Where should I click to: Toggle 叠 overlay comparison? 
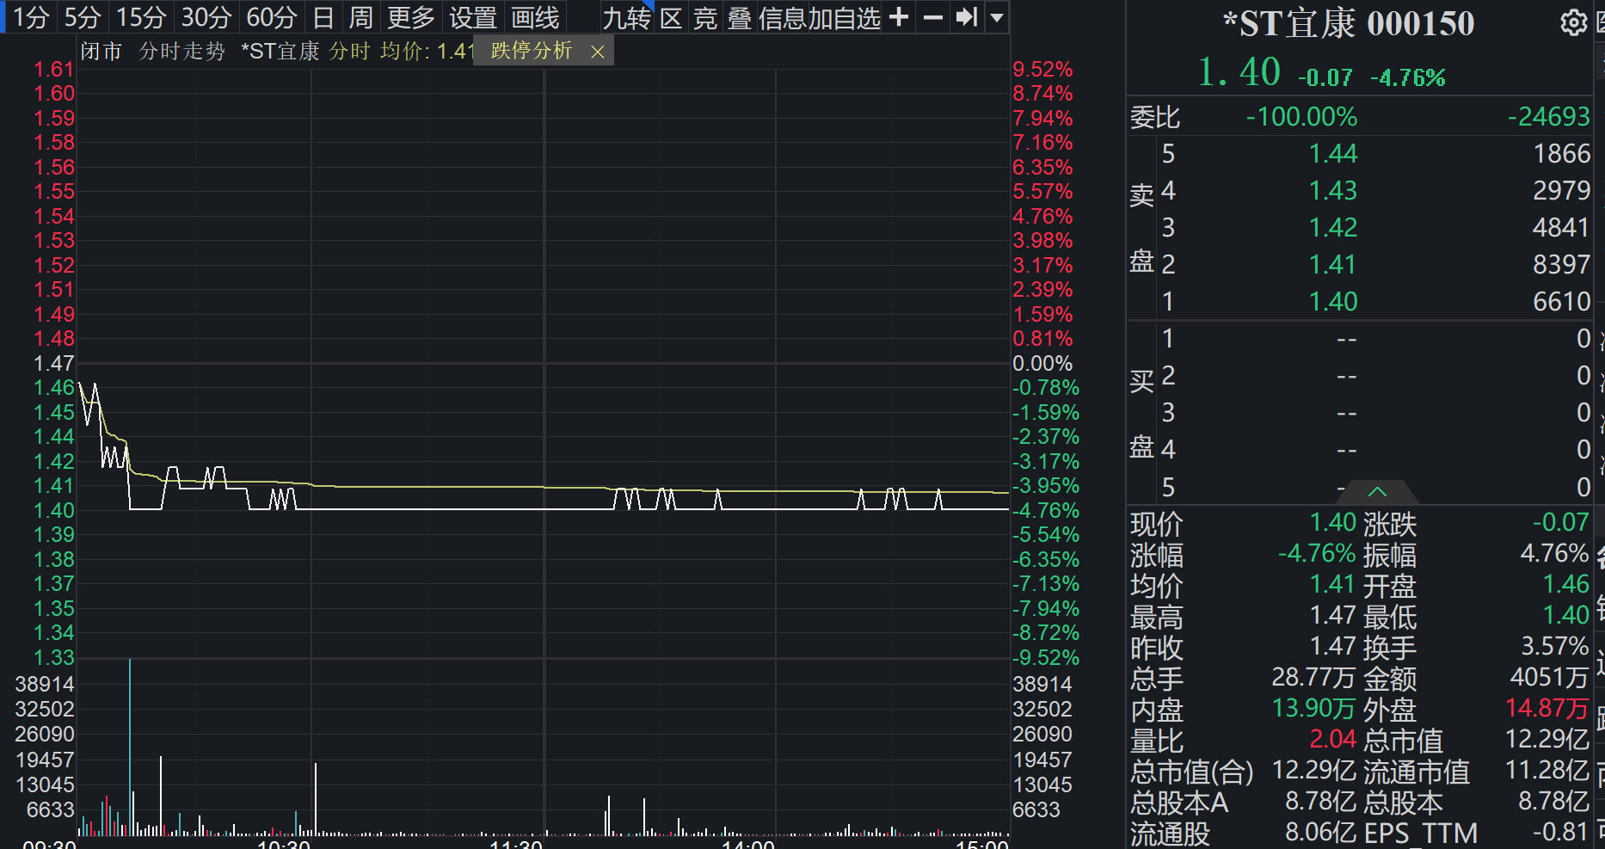[x=740, y=17]
